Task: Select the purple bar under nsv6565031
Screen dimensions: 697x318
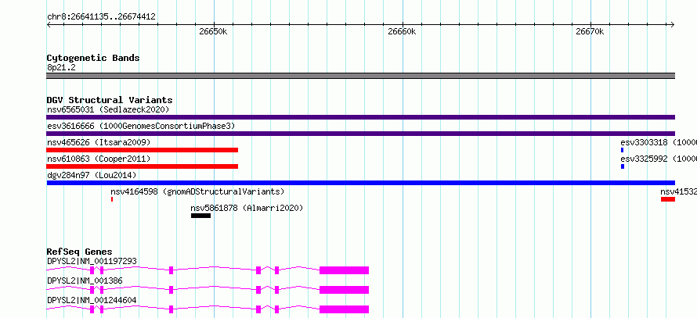Action: [x=360, y=117]
